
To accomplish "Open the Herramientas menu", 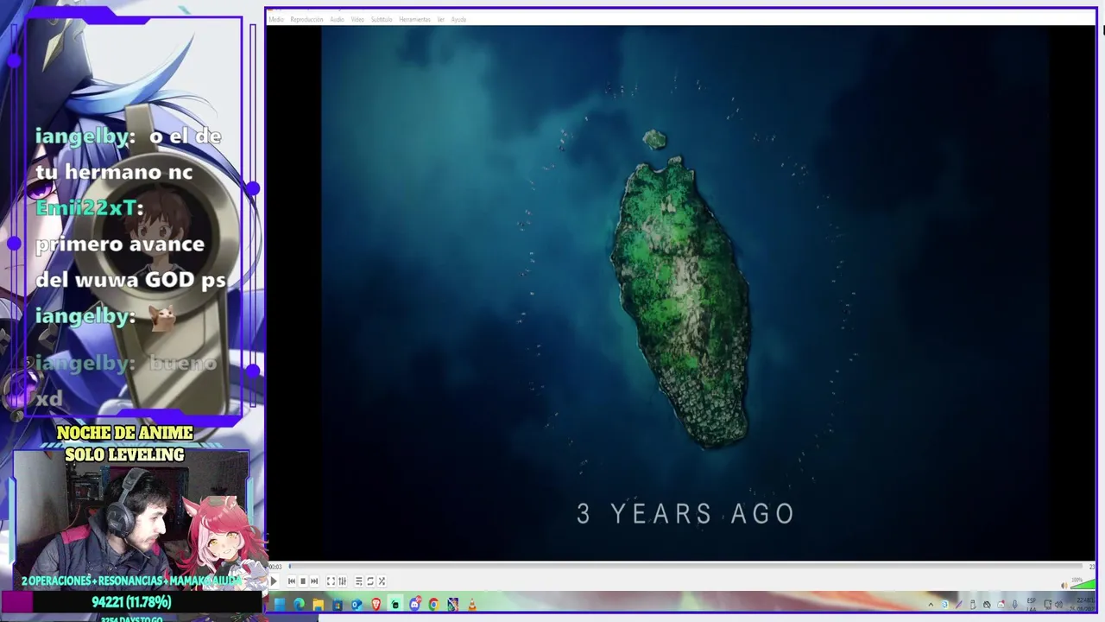I will click(x=414, y=19).
